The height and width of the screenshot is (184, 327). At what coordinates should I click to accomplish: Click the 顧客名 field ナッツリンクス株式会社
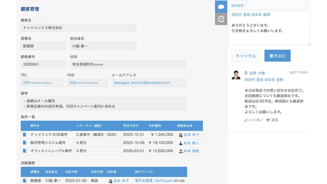(x=78, y=28)
